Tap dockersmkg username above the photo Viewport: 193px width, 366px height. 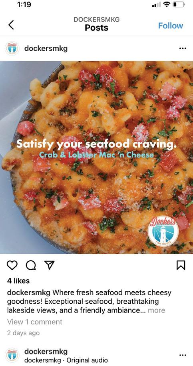click(46, 49)
